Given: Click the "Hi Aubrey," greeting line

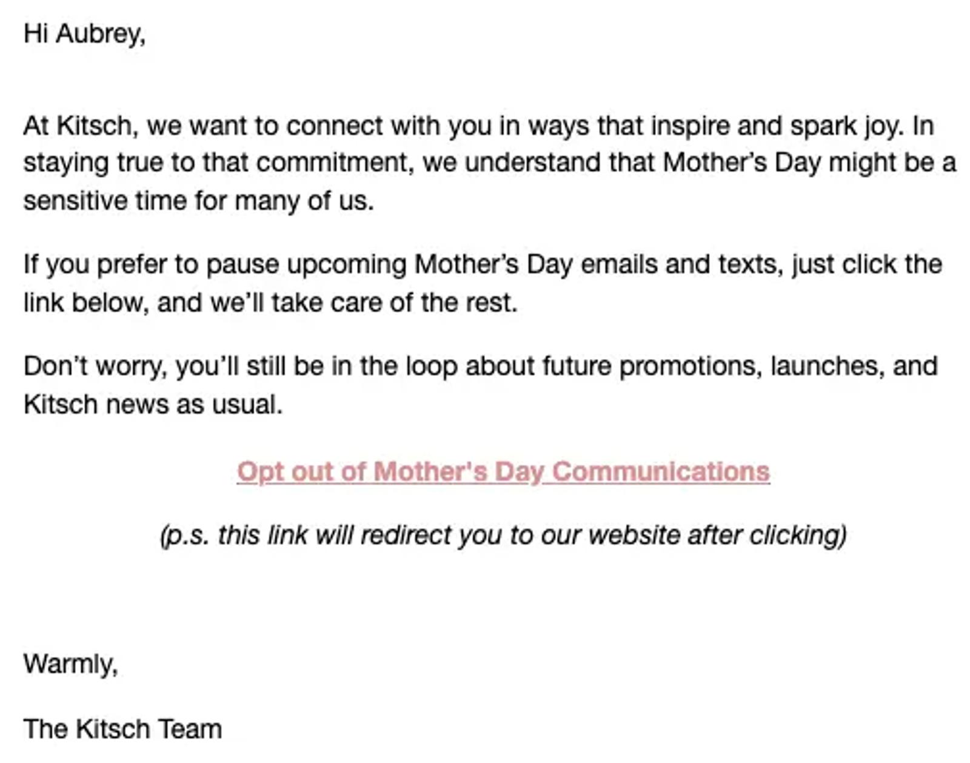Looking at the screenshot, I should (85, 34).
